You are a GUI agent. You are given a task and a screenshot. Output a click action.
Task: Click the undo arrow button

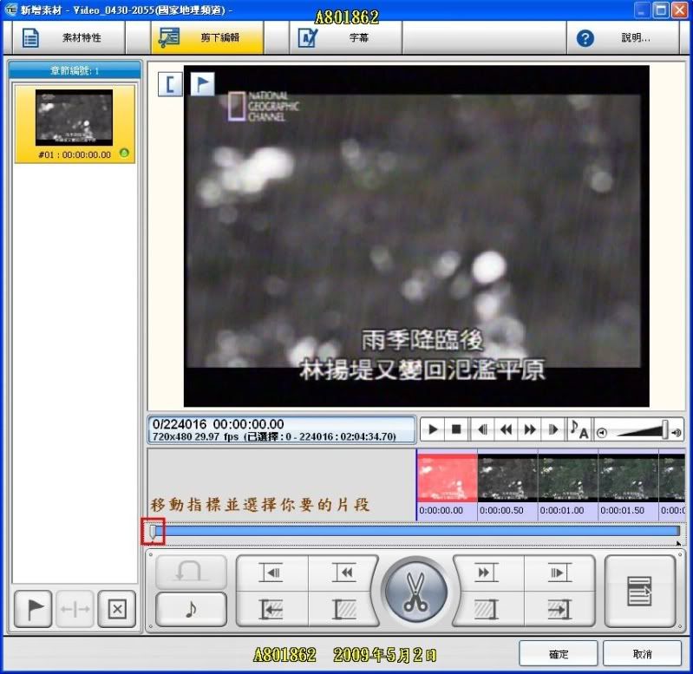[x=191, y=572]
